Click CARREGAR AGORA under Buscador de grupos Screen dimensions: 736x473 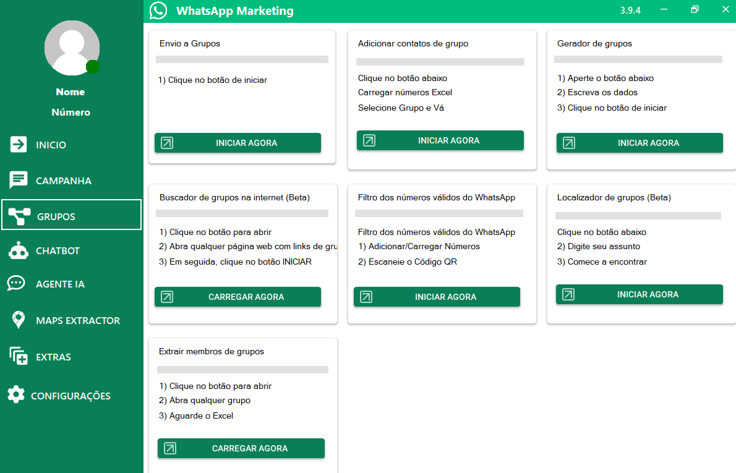(x=238, y=297)
